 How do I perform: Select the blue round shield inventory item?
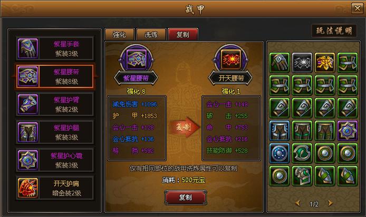[280, 153]
